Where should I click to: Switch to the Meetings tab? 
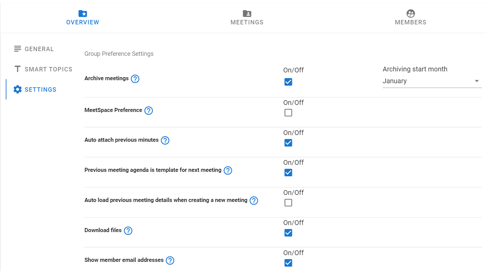click(x=247, y=18)
